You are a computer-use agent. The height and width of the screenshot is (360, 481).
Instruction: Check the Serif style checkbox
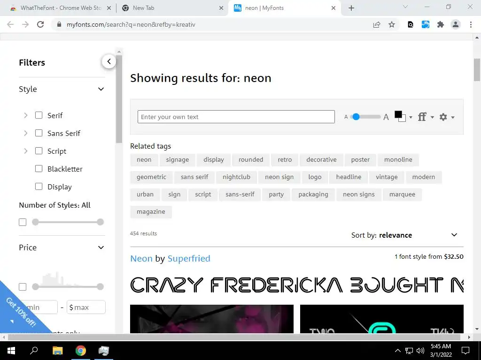(x=39, y=115)
